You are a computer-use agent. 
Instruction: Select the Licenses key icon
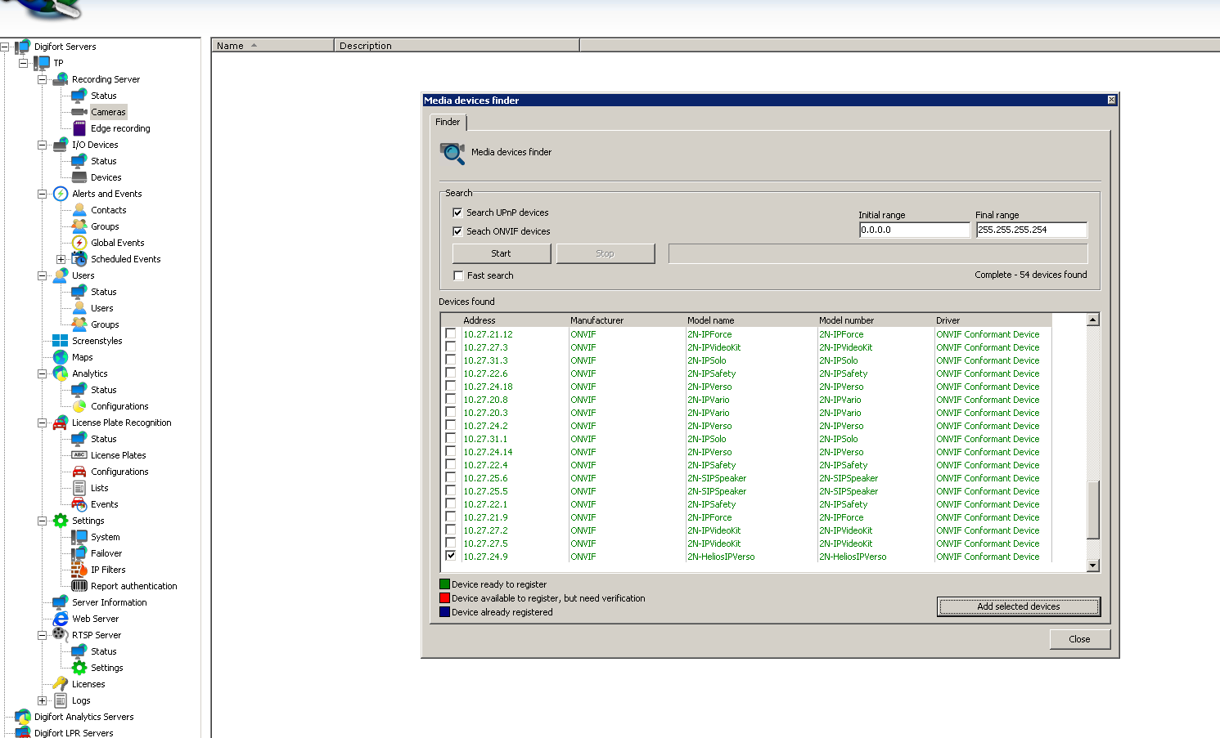(x=61, y=684)
